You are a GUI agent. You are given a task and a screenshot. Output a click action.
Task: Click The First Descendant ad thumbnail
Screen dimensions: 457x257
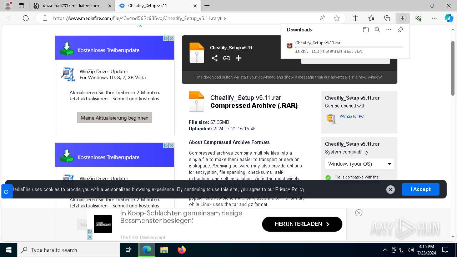coord(103,224)
